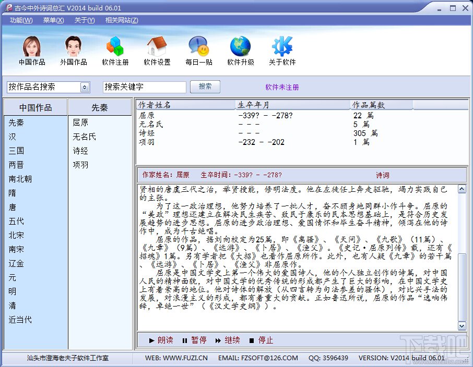
Task: Select 南北朝 in the dynasty list
Action: pyautogui.click(x=20, y=179)
